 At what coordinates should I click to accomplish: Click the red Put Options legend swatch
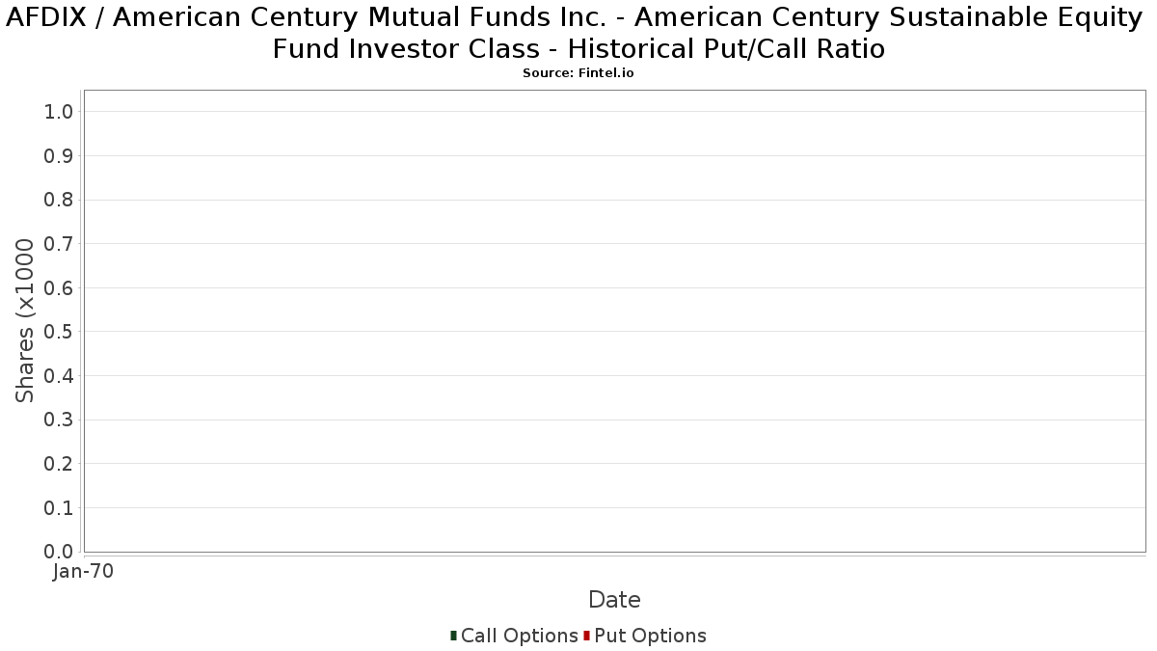pyautogui.click(x=586, y=636)
